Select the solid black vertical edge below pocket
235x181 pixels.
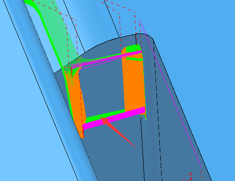coord(142,147)
